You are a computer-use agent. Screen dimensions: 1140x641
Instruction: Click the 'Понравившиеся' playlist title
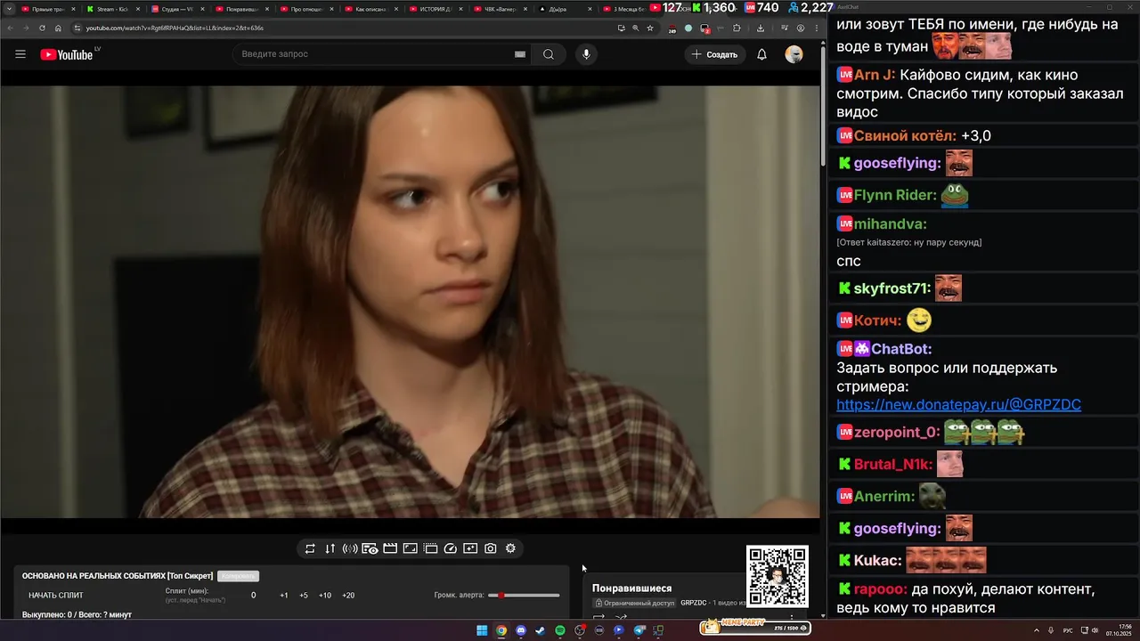[631, 588]
